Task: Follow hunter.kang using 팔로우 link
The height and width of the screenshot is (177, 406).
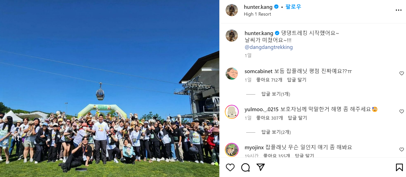Action: [293, 7]
